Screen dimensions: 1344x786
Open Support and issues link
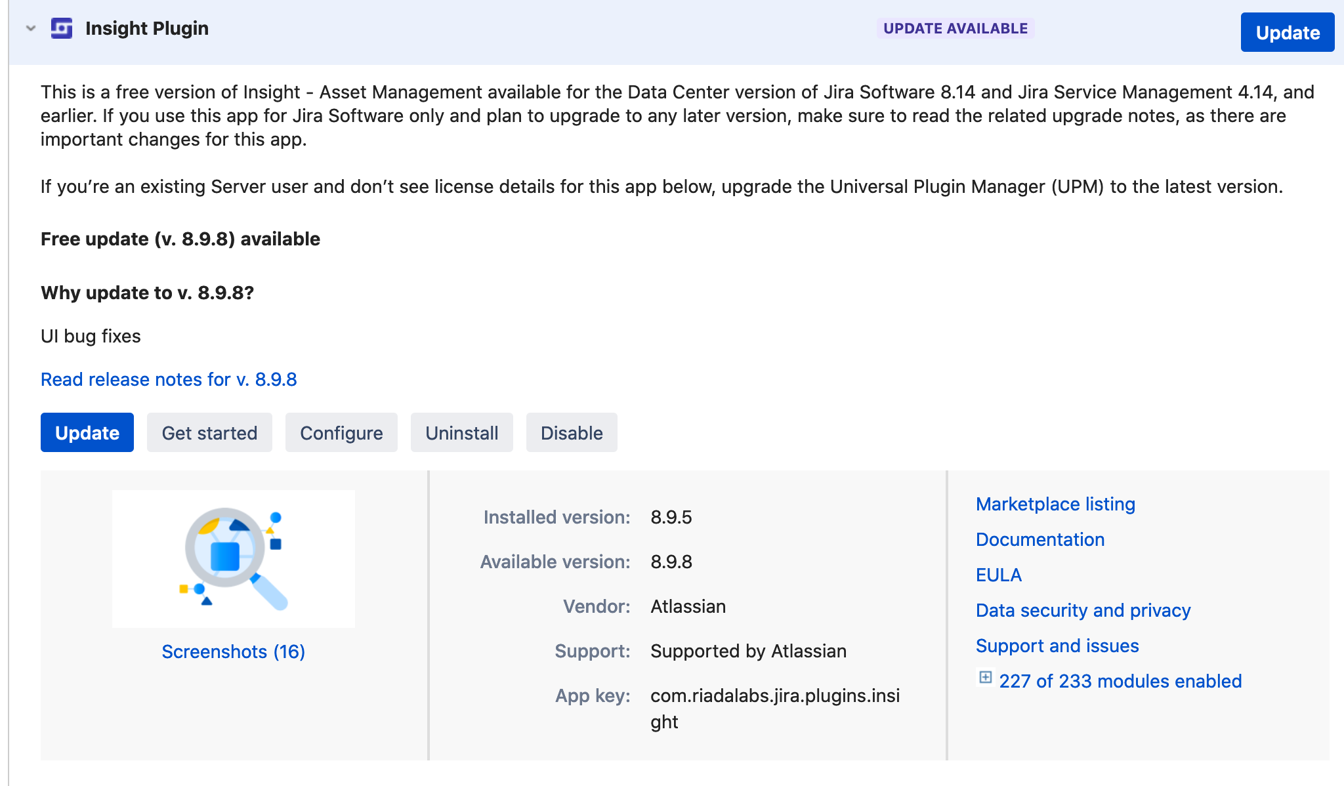(1057, 646)
